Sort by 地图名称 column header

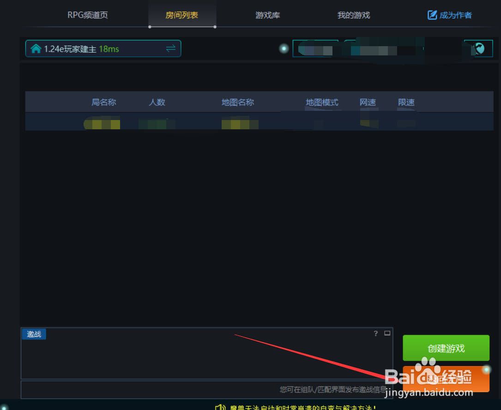tap(238, 102)
